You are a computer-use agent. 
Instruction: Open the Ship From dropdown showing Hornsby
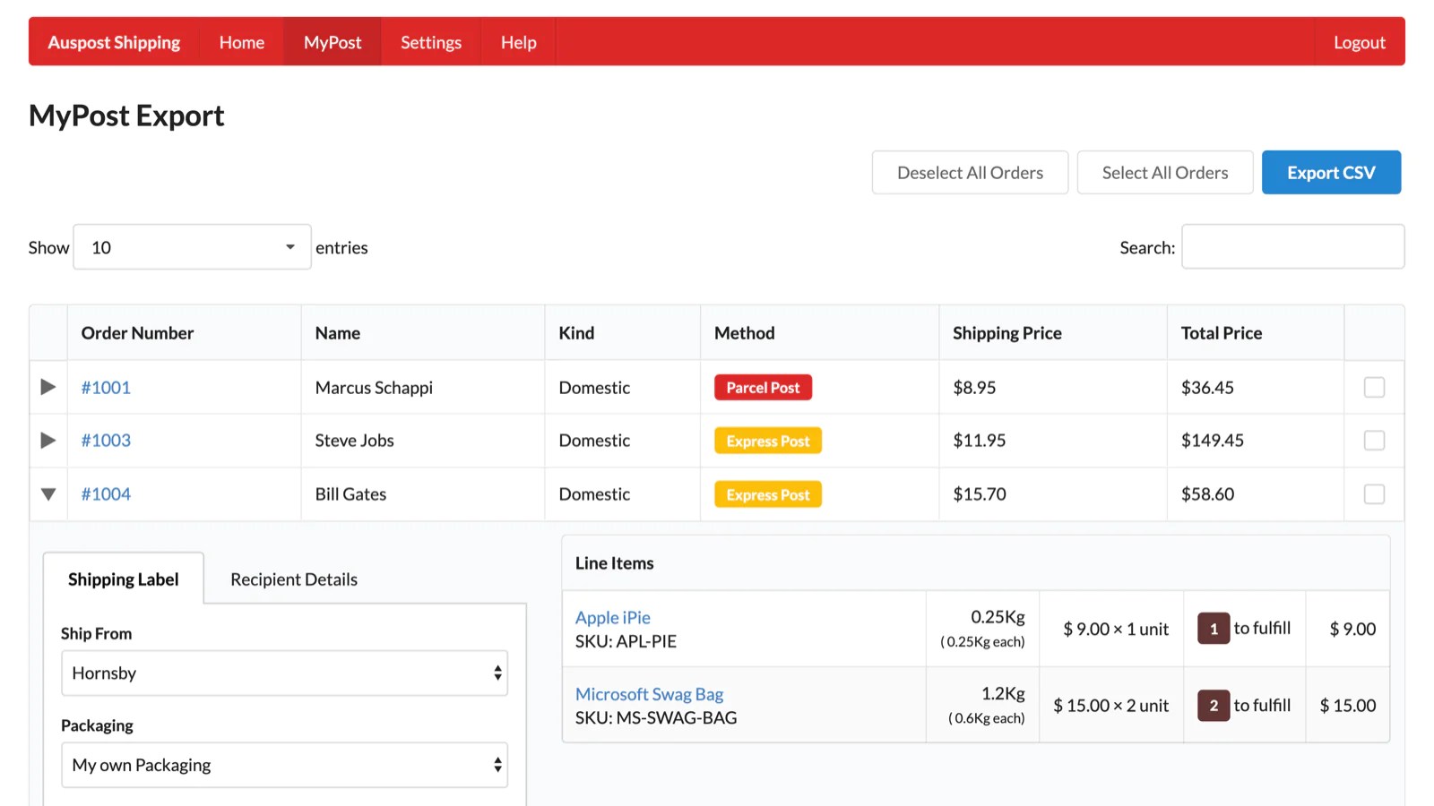(284, 673)
